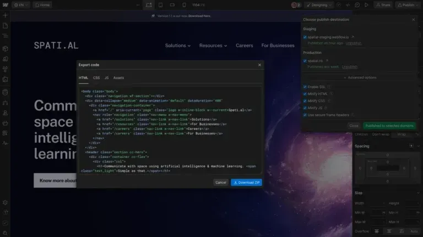Click the For Businesses nav link
This screenshot has width=423, height=237.
(x=278, y=46)
